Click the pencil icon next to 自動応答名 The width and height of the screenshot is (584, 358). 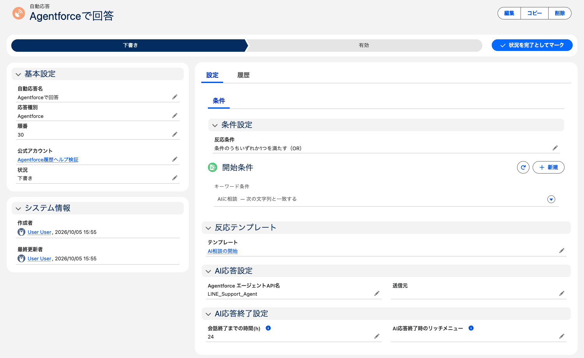pyautogui.click(x=175, y=97)
